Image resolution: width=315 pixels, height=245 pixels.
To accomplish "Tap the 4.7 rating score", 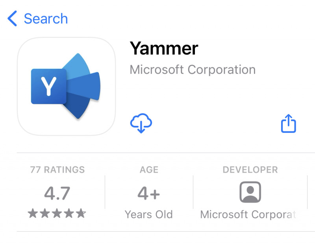I will click(x=57, y=193).
